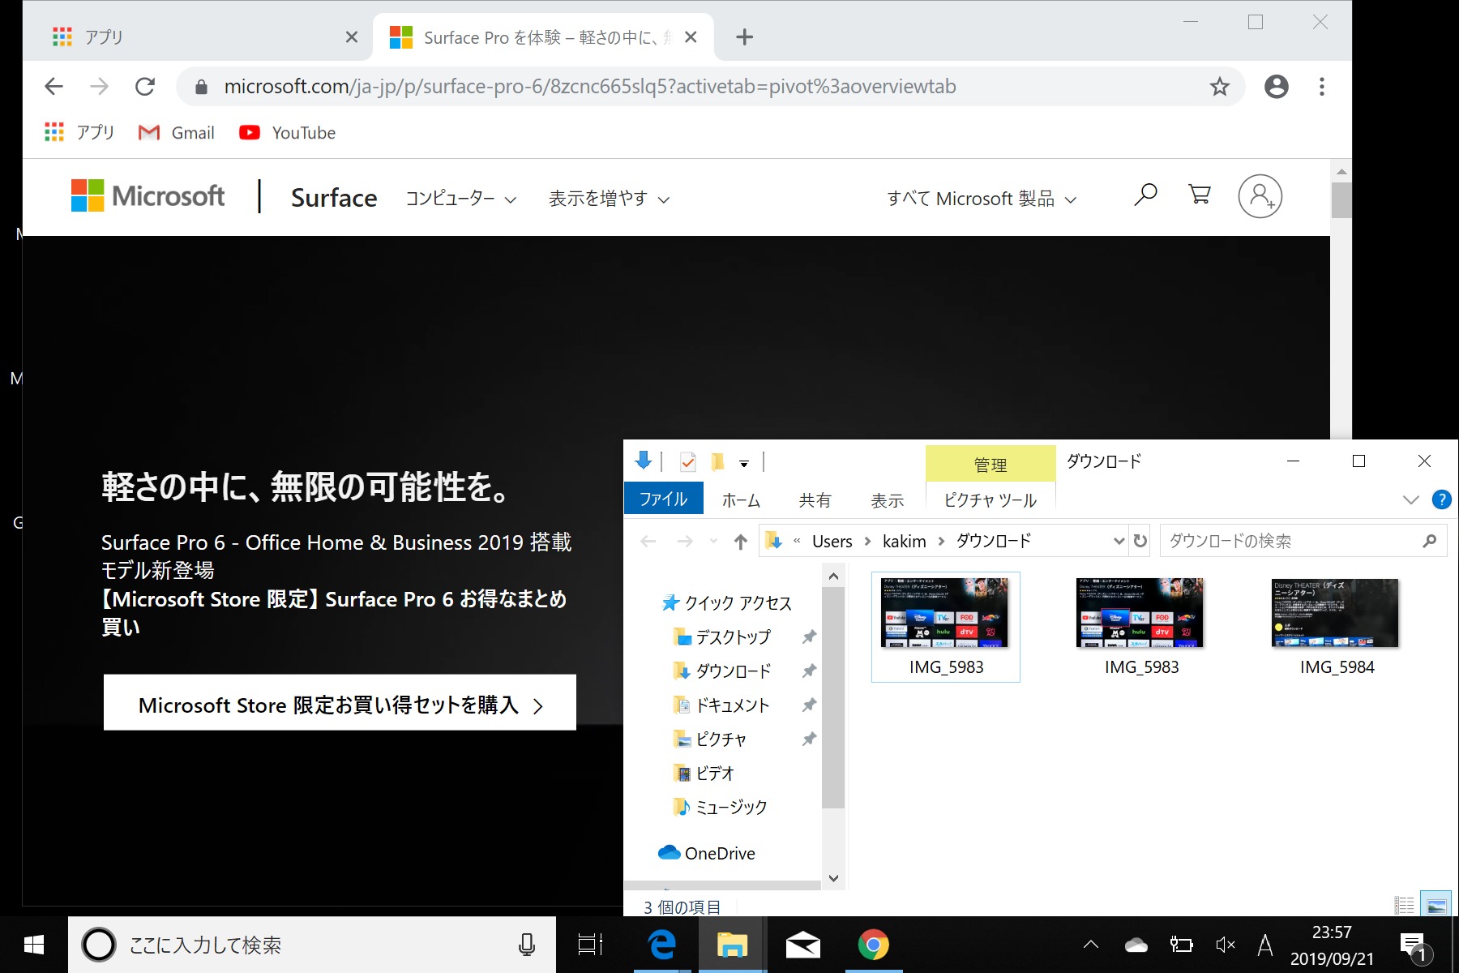Click navigation pane scroll down arrow

(x=833, y=878)
